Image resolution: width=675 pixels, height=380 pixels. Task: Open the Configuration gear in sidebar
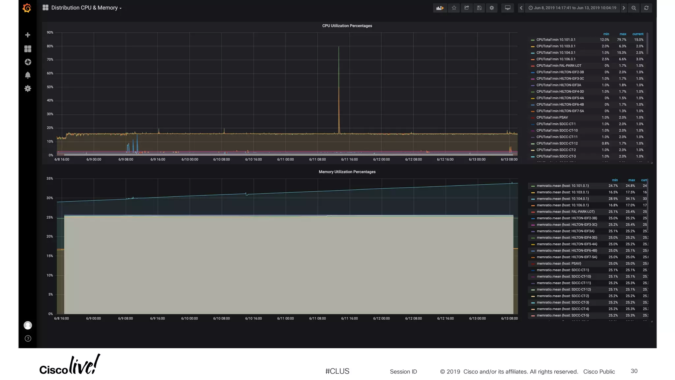point(28,88)
